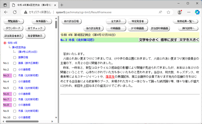202x124 pixels.
Task: Activate the read aloud icon
Action: pyautogui.click(x=160, y=12)
